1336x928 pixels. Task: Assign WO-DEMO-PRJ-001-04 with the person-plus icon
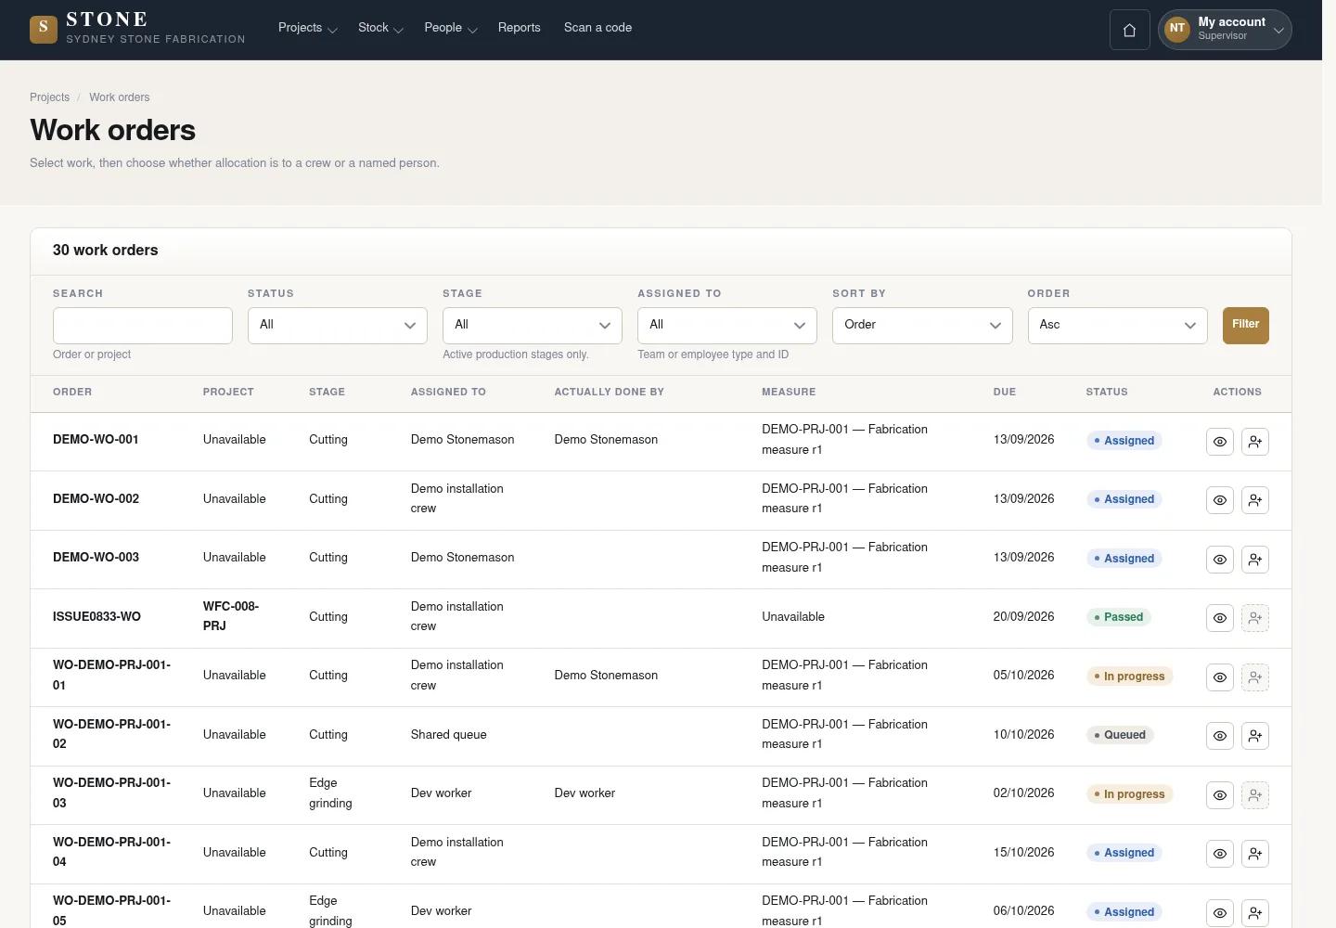pyautogui.click(x=1255, y=854)
